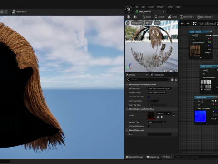The image size is (218, 164).
Task: Close the Hair_Material tab
Action: (163, 11)
